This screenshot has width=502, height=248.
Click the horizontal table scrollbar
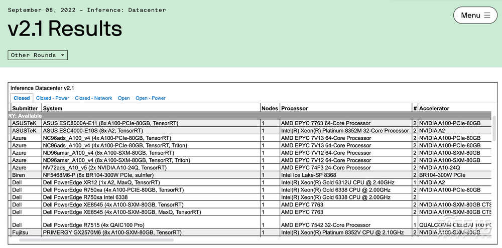tap(95, 240)
